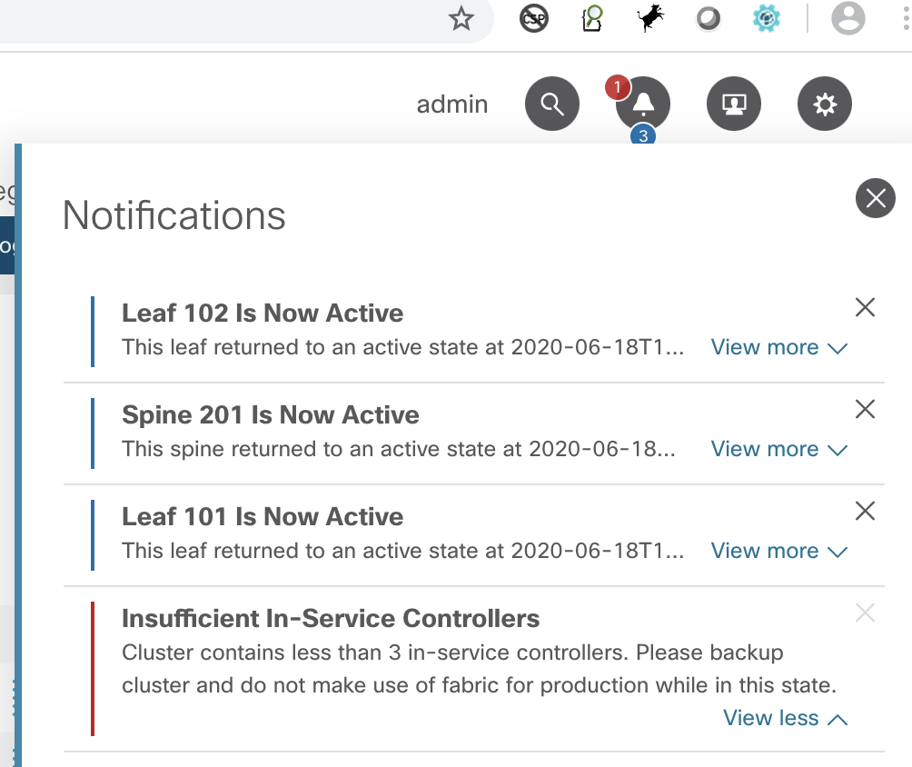Expand View more for Leaf 102 notification
The image size is (912, 767).
[x=779, y=347]
